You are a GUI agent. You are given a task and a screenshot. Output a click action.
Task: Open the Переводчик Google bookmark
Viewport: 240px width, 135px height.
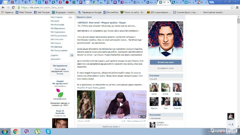tap(90, 12)
